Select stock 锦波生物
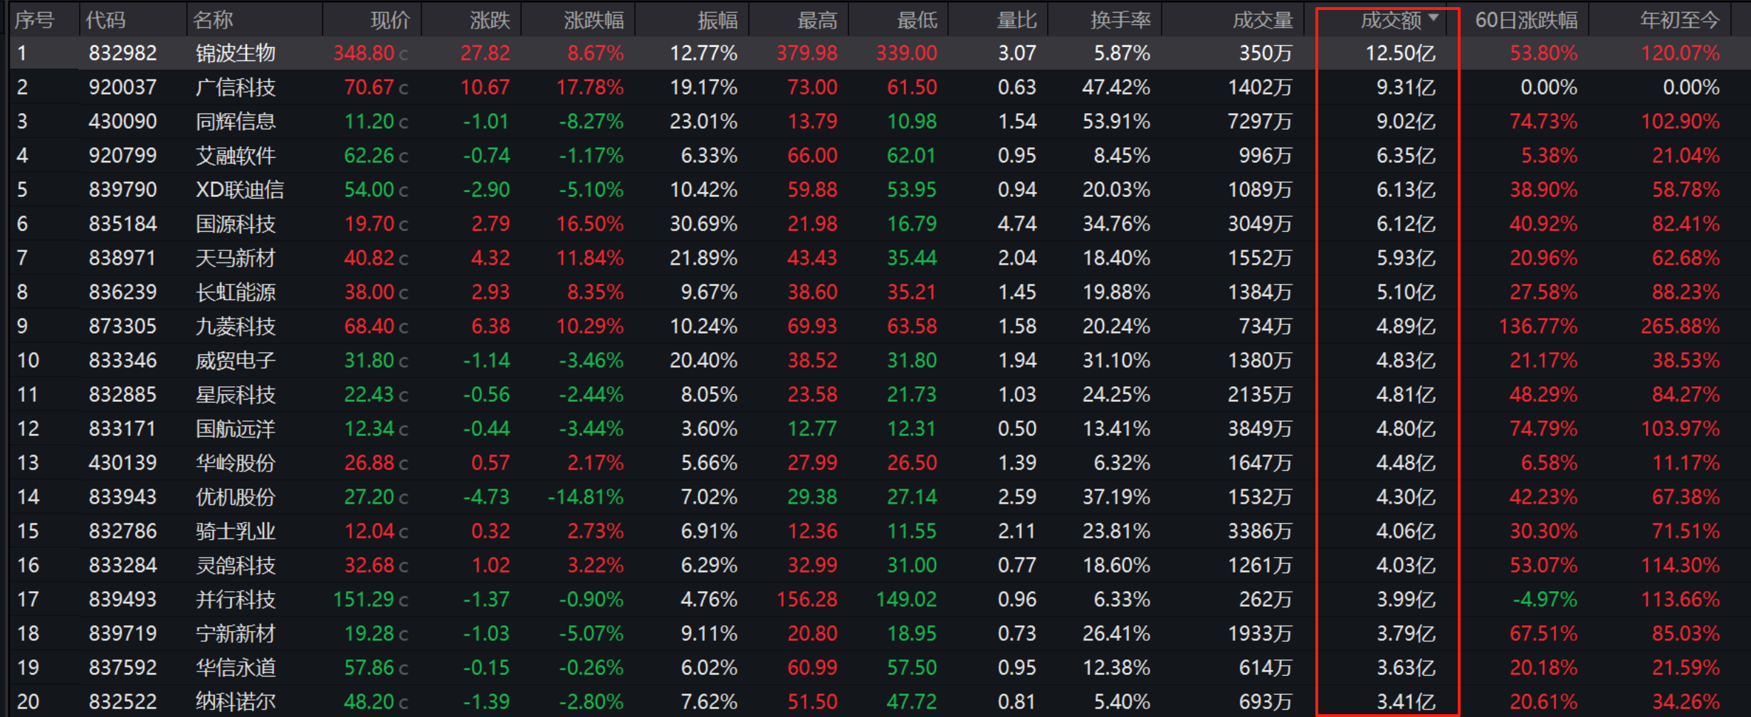This screenshot has height=717, width=1751. (236, 53)
